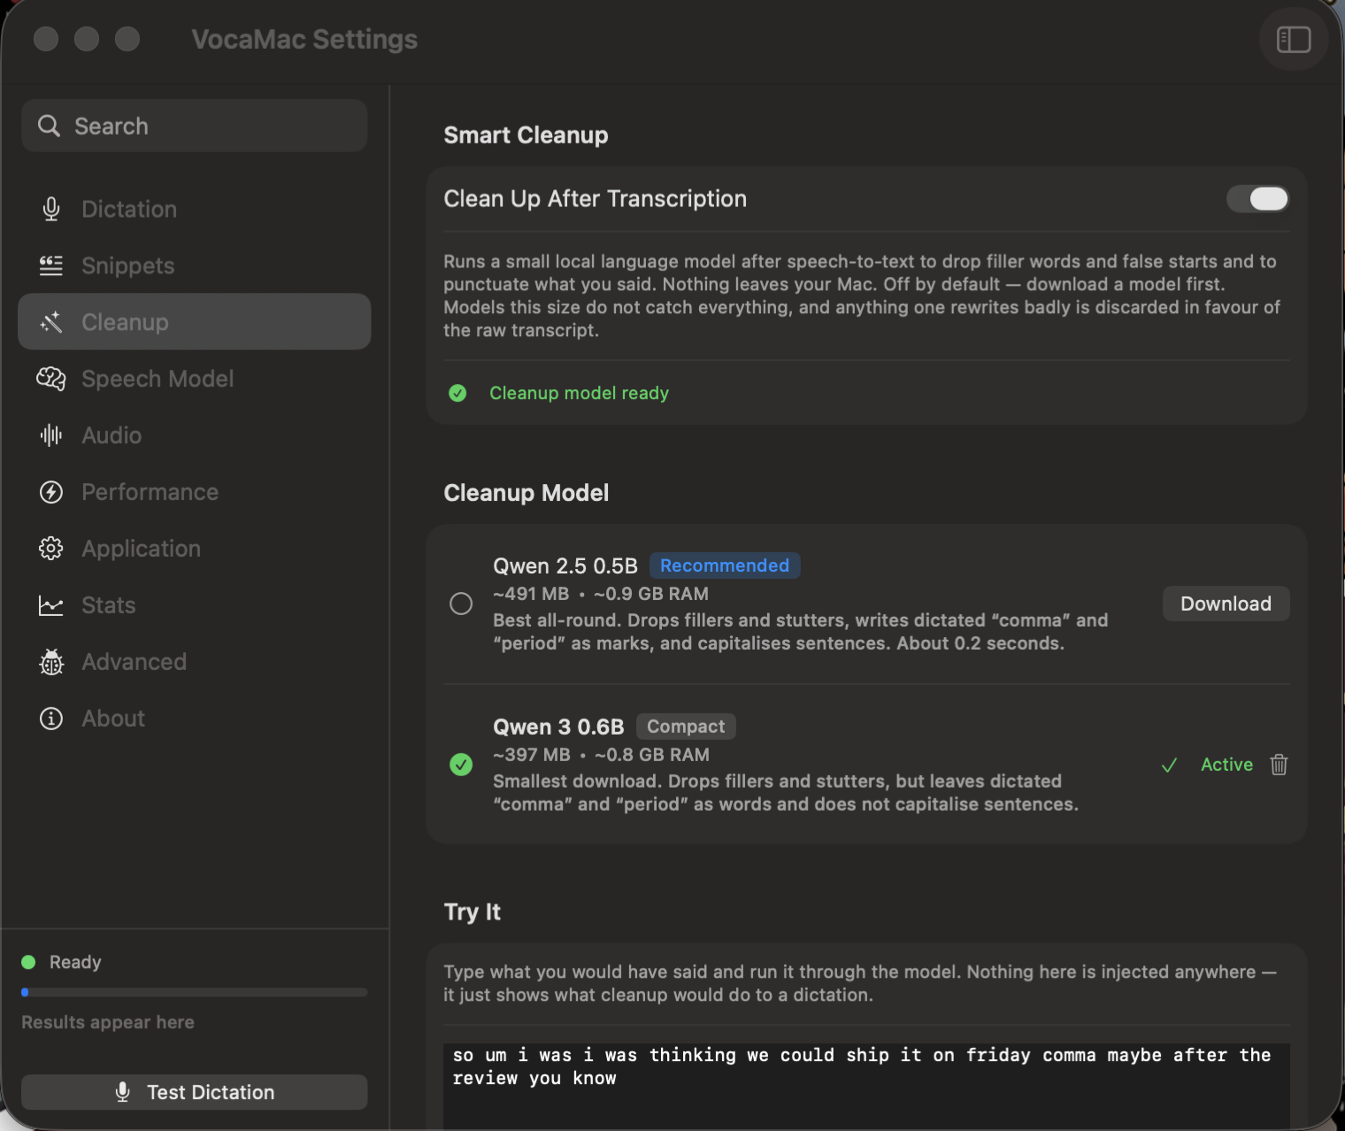Click the Advanced bug icon

tap(51, 662)
